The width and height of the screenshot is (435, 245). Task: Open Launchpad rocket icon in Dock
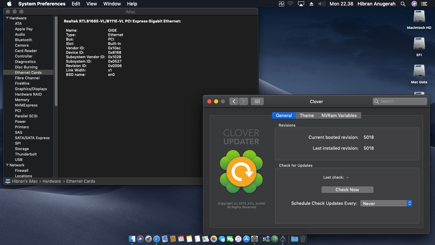tap(149, 239)
